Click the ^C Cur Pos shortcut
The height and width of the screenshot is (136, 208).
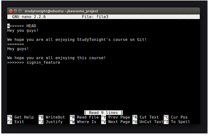pyautogui.click(x=176, y=117)
